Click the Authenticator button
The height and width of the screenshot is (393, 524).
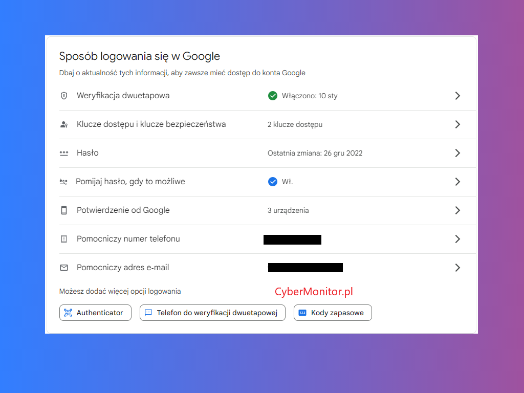95,313
